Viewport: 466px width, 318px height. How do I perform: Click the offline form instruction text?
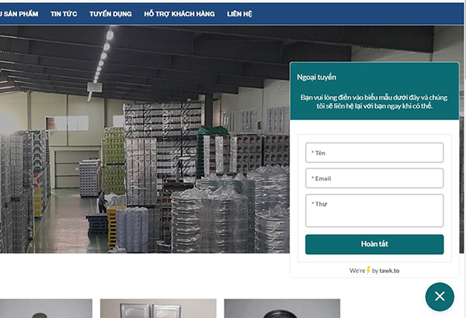[374, 102]
